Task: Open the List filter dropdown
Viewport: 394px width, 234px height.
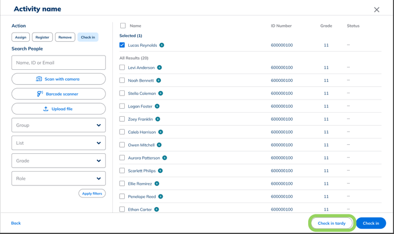Action: 58,143
